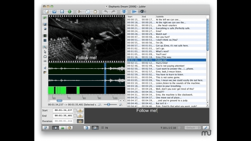Screen dimensions: 251x141
Task: Toggle the Duration lock button
Action: pos(80,121)
